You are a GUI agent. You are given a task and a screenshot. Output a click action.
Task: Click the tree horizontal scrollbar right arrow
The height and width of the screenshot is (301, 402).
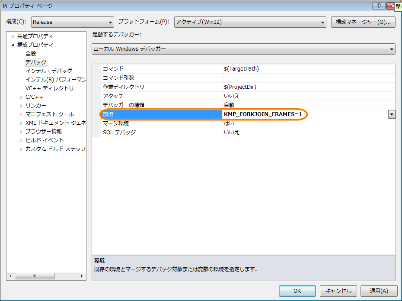point(83,276)
